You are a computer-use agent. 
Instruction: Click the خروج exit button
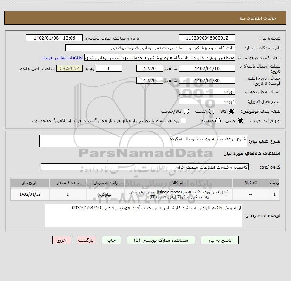click(x=62, y=240)
